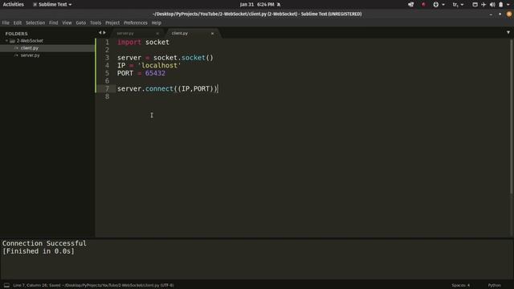Toggle the sidebar panel switcher icon
This screenshot has width=514, height=289.
pyautogui.click(x=6, y=286)
